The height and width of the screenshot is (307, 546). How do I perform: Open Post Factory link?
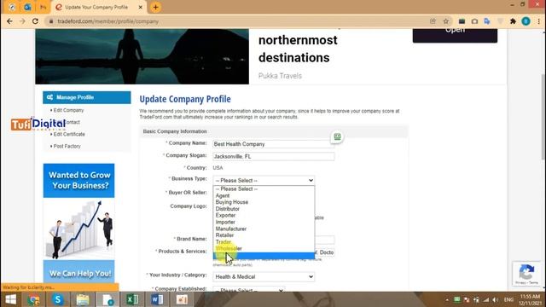pyautogui.click(x=67, y=146)
